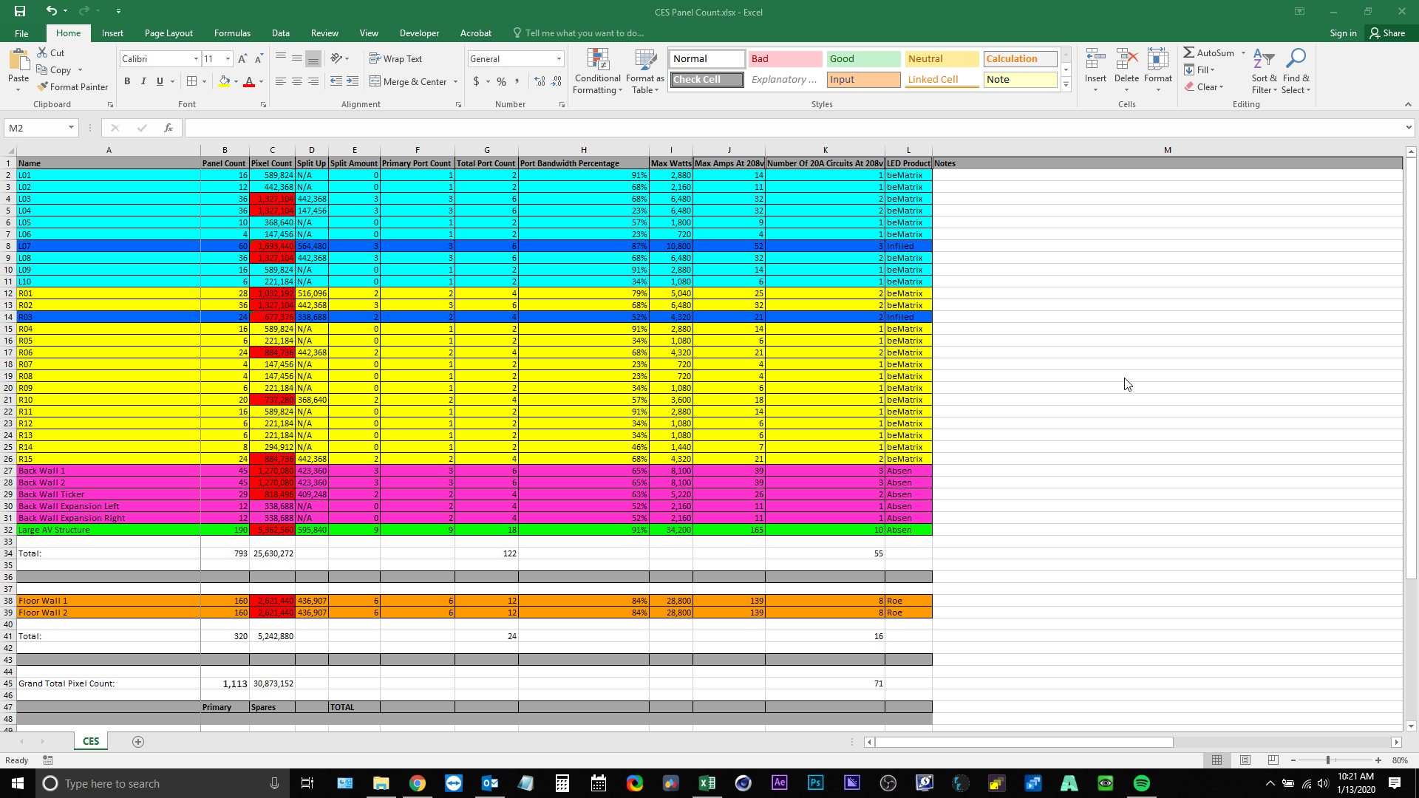Switch to the Insert tab

(112, 33)
